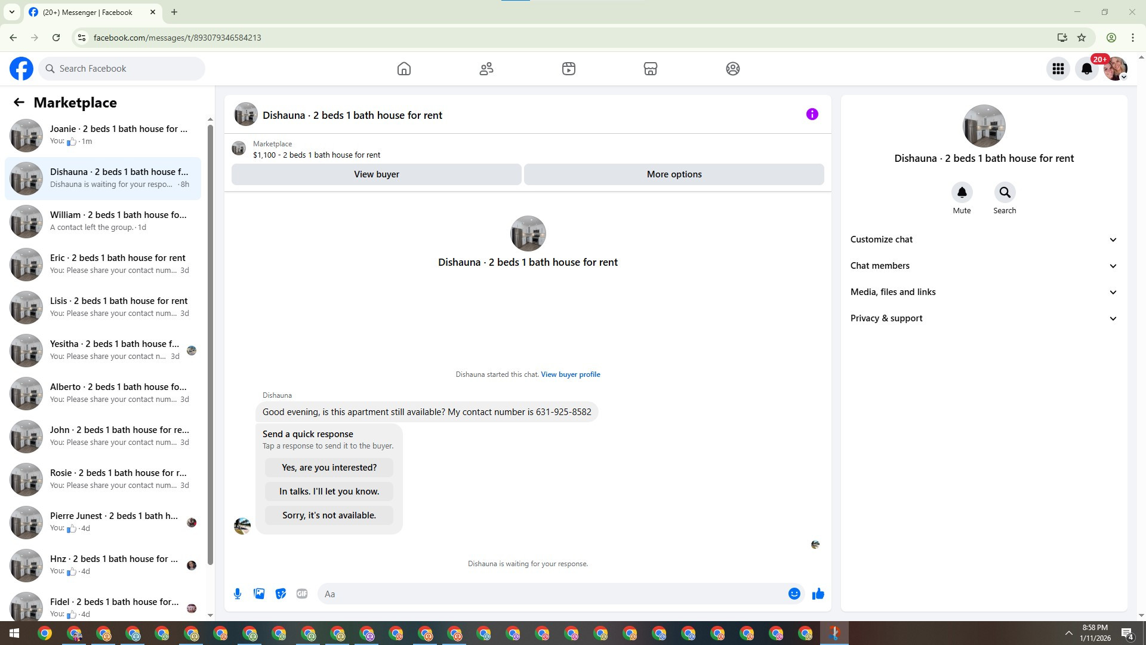Open the nine-dot Menu grid icon
Viewport: 1146px width, 645px height.
pos(1058,69)
